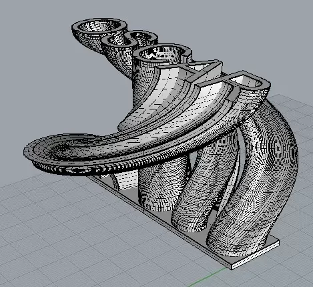Click the mouse arrow inside third cup
This screenshot has height=287, width=313.
click(x=152, y=53)
